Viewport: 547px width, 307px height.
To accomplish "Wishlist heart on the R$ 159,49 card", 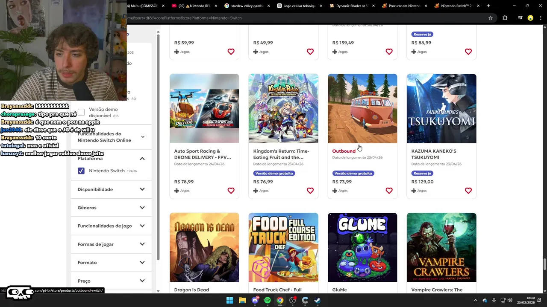I will coord(389,52).
